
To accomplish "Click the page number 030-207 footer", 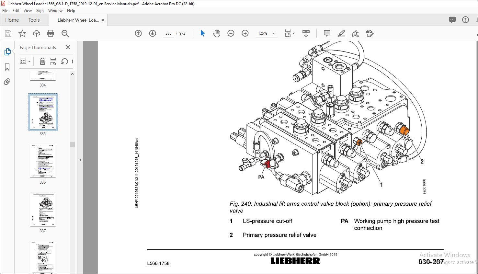I will (431, 262).
